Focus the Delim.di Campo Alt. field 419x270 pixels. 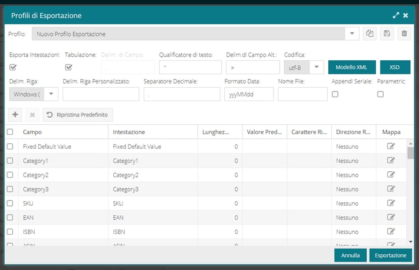click(253, 68)
